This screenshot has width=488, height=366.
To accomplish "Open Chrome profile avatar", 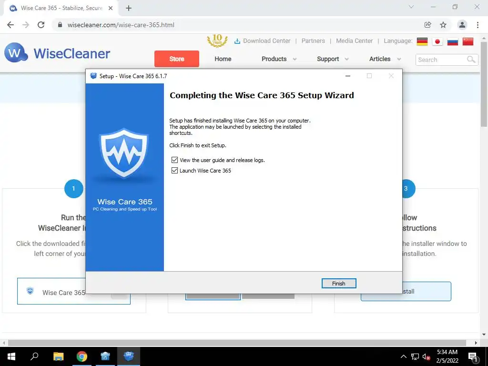I will click(462, 25).
